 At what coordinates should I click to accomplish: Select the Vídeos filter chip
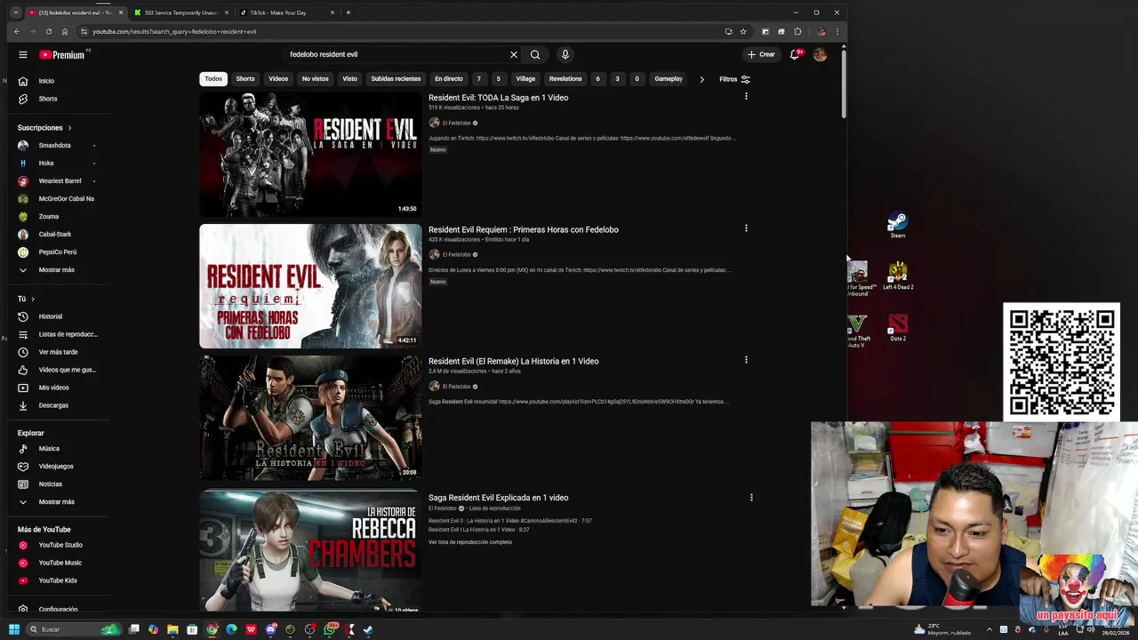click(278, 79)
